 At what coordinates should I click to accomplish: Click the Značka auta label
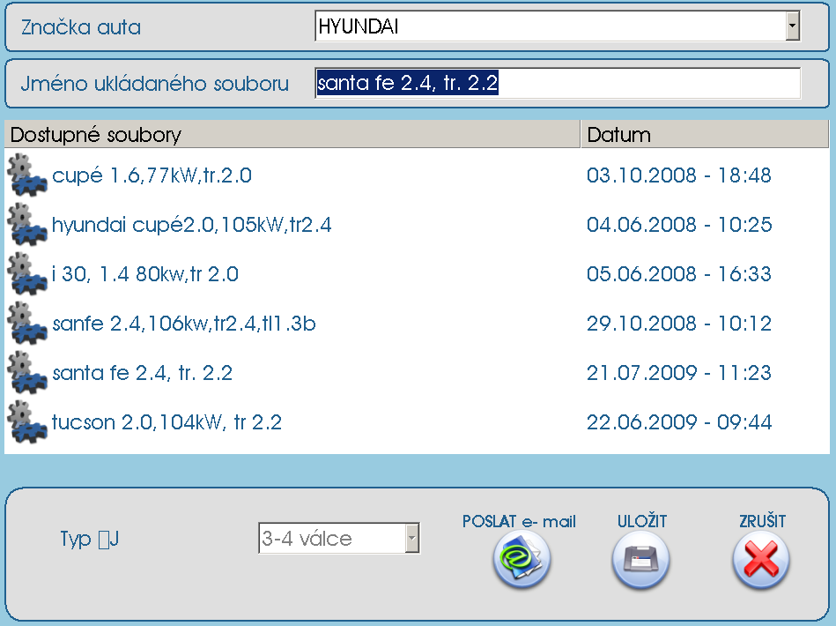[x=81, y=27]
